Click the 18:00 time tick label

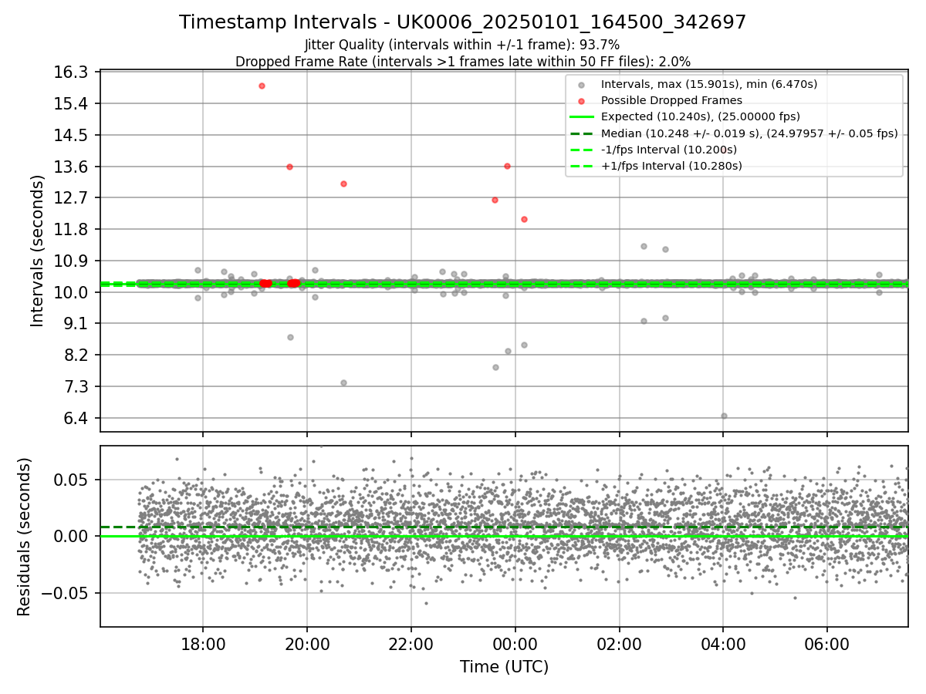click(x=203, y=643)
